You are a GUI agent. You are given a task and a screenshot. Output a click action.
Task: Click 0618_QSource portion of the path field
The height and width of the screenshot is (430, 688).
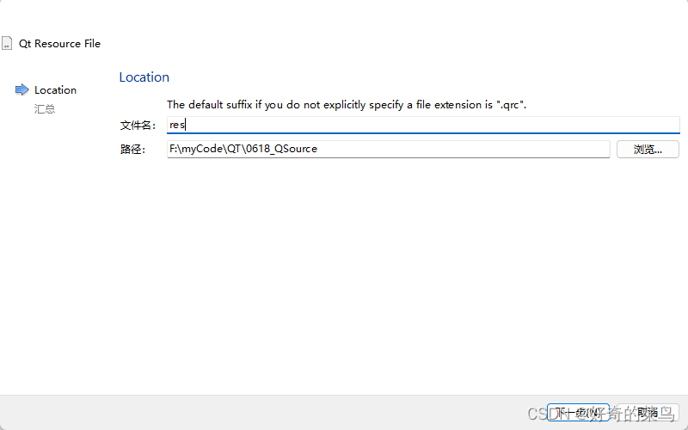click(x=282, y=149)
